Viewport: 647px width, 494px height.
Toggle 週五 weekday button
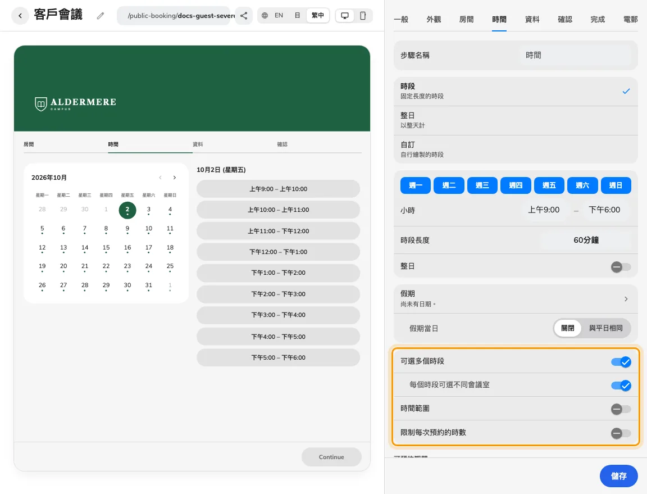click(x=549, y=185)
